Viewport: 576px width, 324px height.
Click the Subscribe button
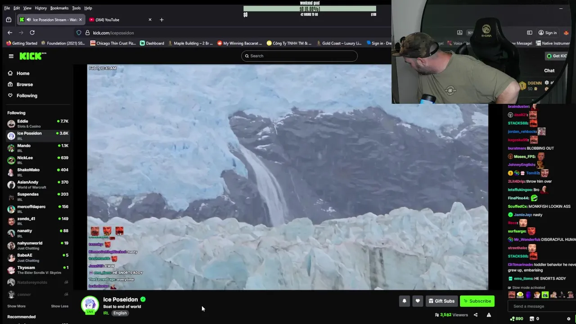coord(477,301)
